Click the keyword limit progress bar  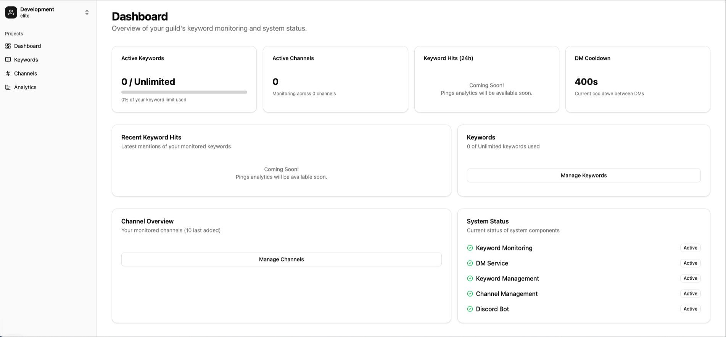coord(184,92)
